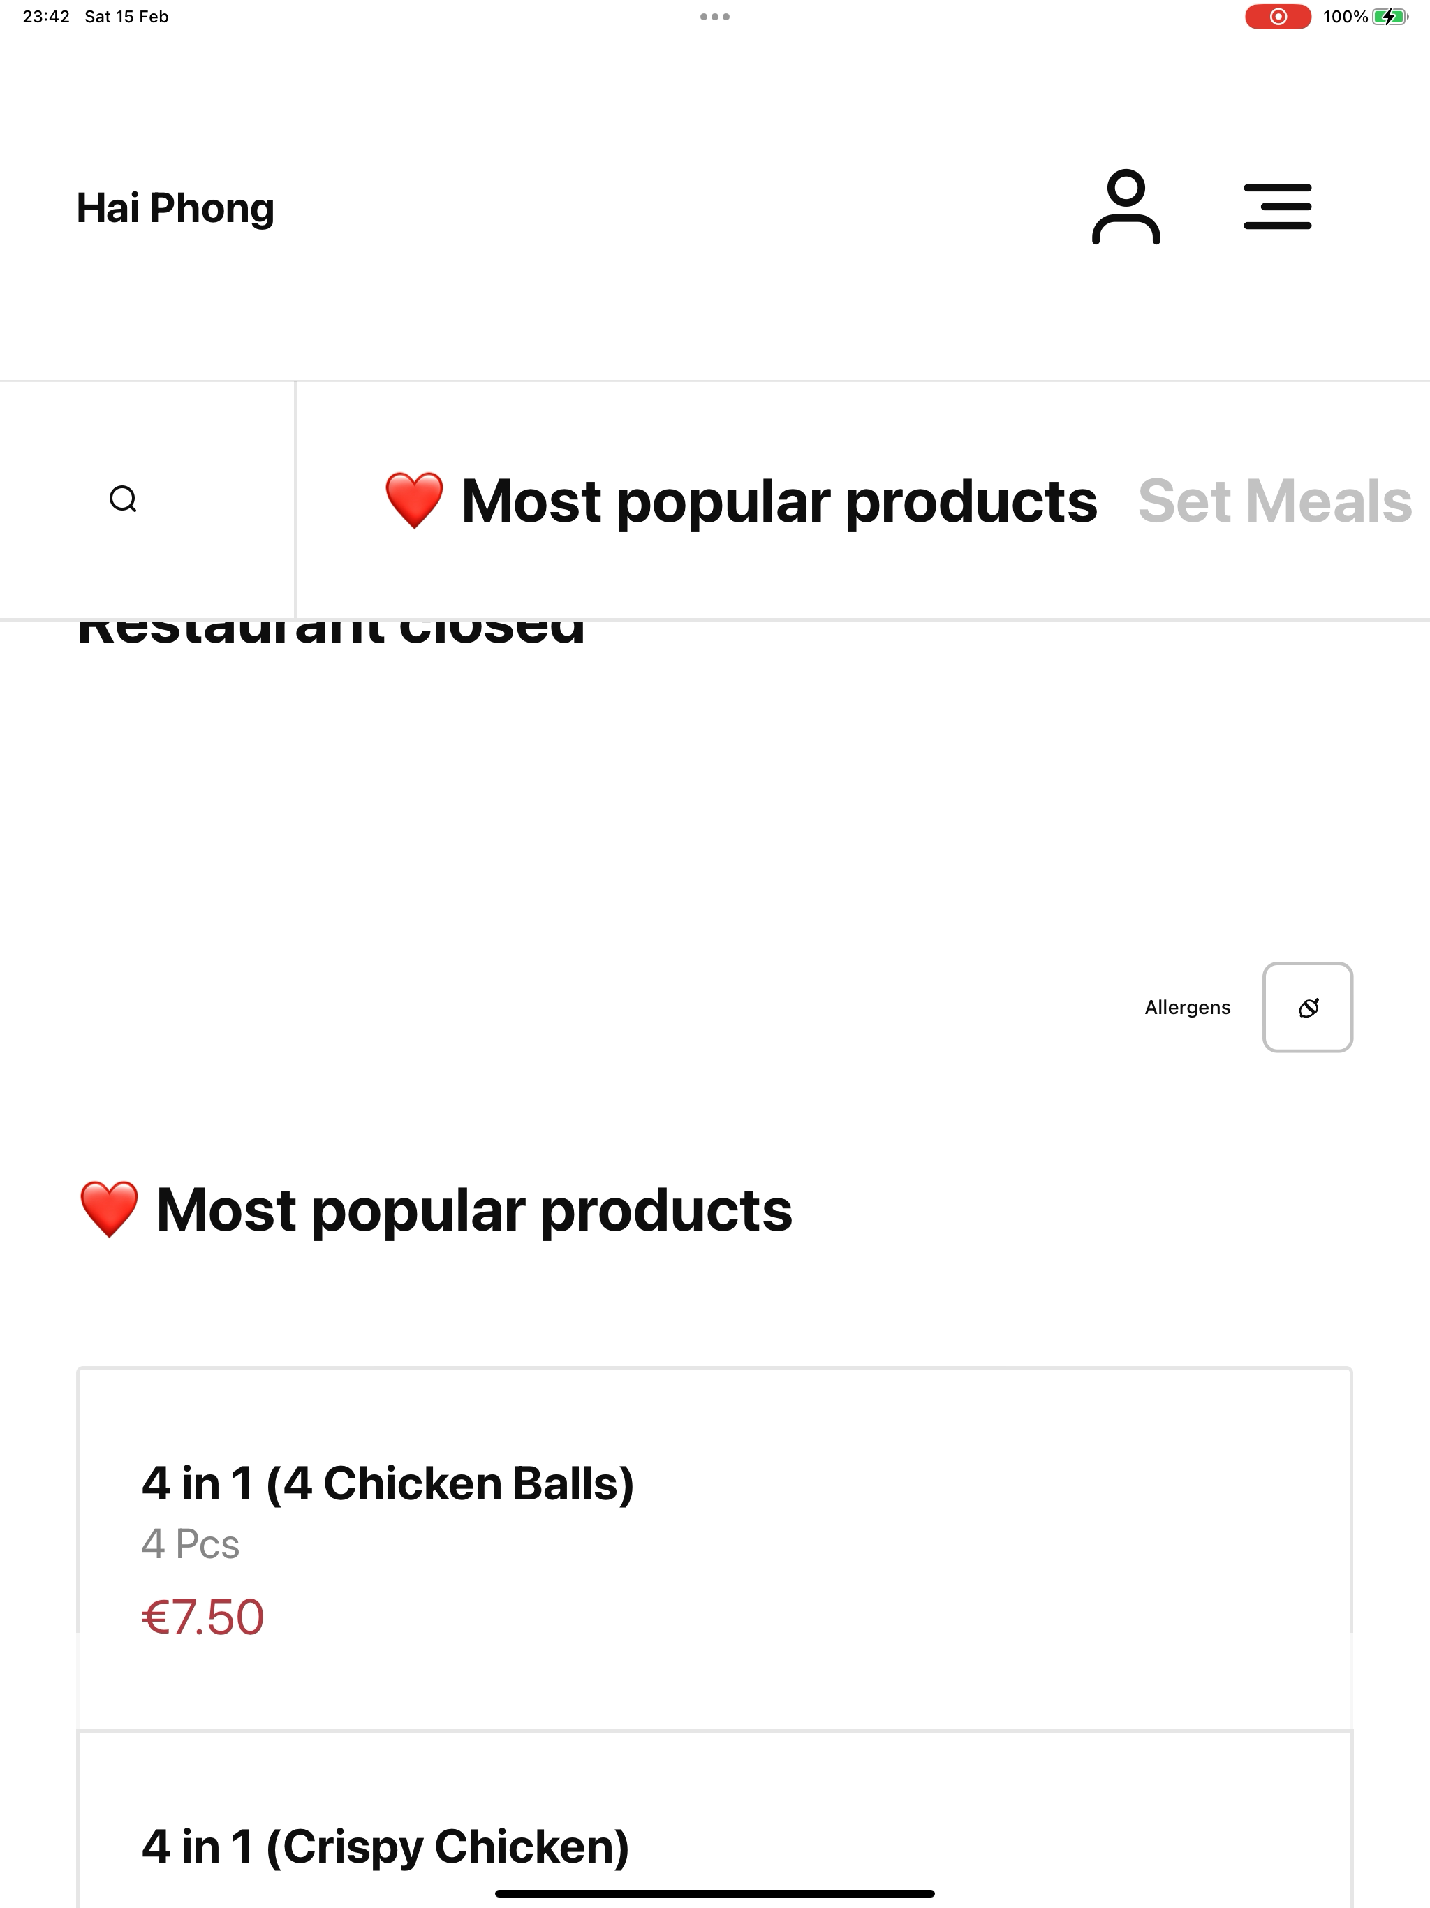Tap the 23:42 clock in status bar
Image resolution: width=1430 pixels, height=1908 pixels.
(x=47, y=16)
